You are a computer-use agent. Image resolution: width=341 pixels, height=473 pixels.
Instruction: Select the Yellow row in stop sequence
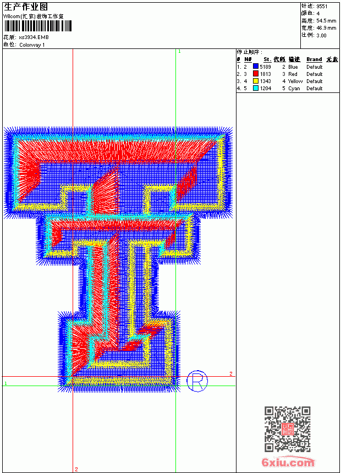pyautogui.click(x=280, y=81)
